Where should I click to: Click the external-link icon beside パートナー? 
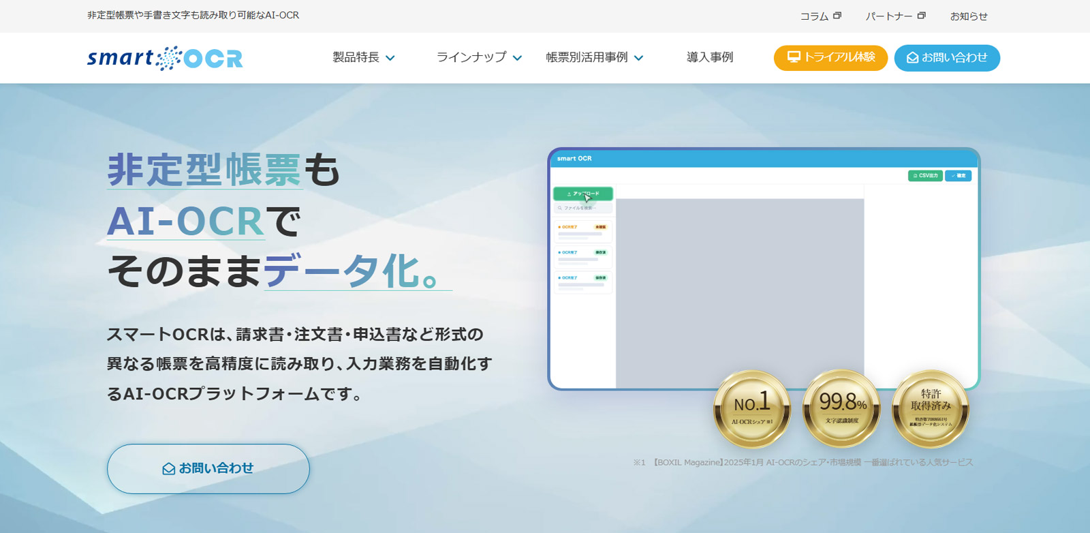921,16
